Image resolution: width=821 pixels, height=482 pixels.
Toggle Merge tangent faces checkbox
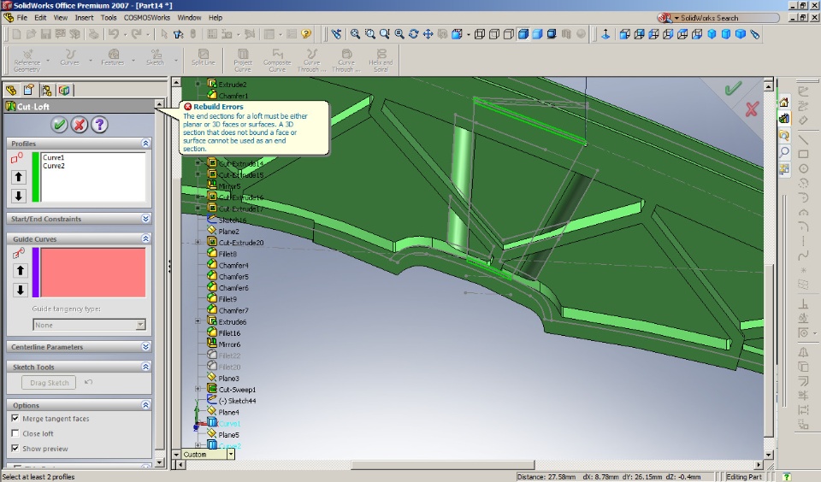click(15, 418)
